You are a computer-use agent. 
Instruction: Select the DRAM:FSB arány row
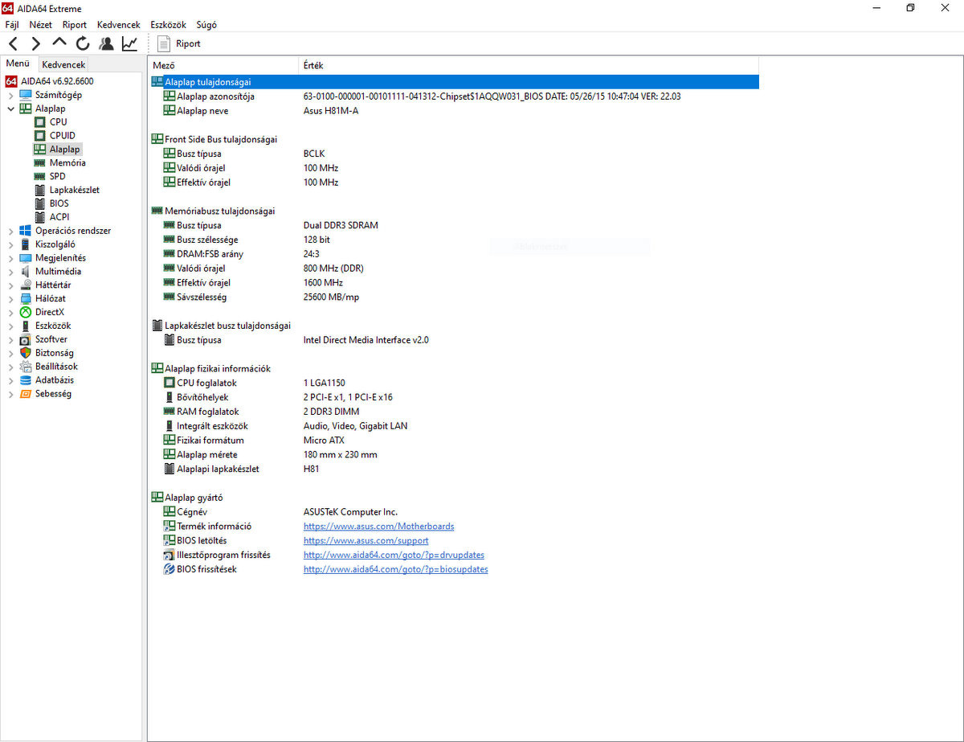tap(455, 254)
